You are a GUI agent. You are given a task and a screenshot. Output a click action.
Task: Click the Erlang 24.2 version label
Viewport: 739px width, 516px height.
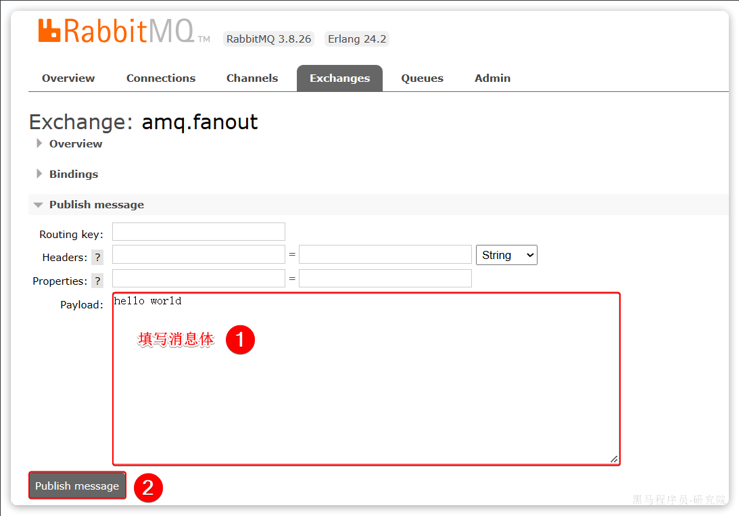click(x=357, y=39)
